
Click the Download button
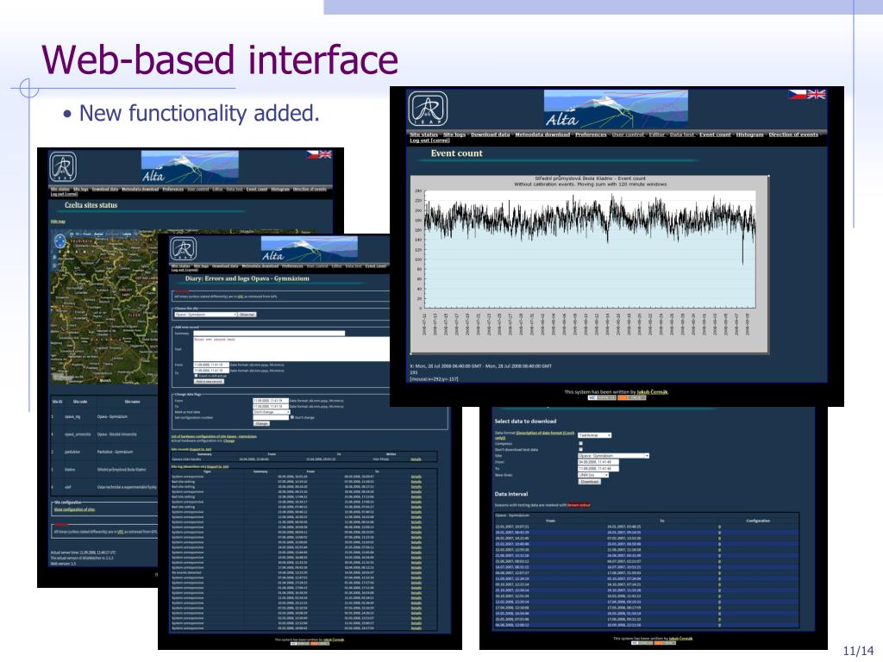590,481
